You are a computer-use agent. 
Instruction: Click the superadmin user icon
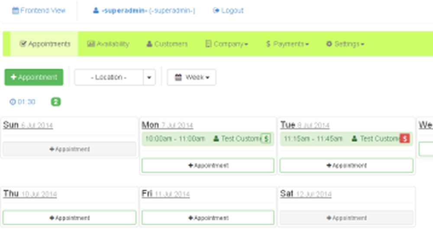tap(96, 10)
